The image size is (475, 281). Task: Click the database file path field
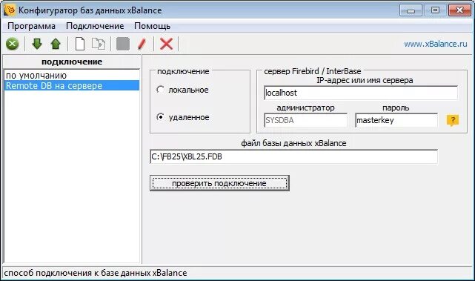point(294,156)
